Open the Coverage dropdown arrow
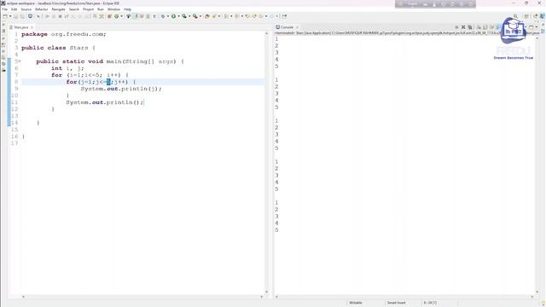This screenshot has width=546, height=307. [x=189, y=16]
